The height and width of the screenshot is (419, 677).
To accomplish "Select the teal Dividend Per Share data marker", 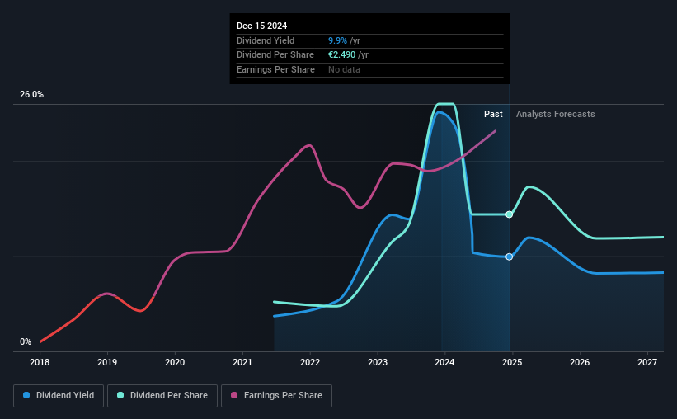I will click(510, 214).
